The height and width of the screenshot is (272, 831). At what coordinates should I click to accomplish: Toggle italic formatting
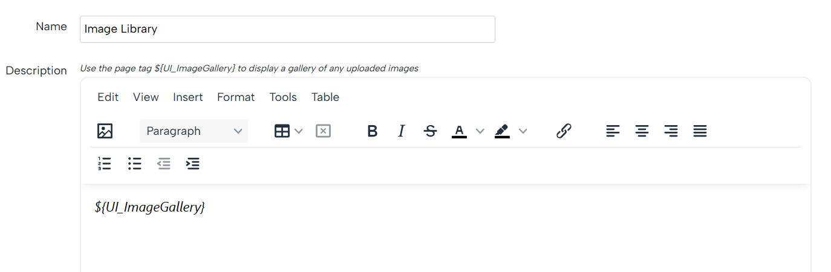[401, 131]
